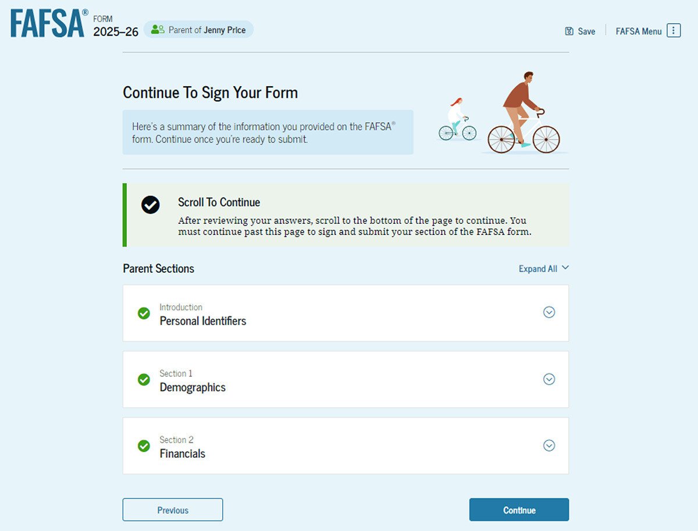Expand All parent sections
This screenshot has width=698, height=531.
click(544, 269)
